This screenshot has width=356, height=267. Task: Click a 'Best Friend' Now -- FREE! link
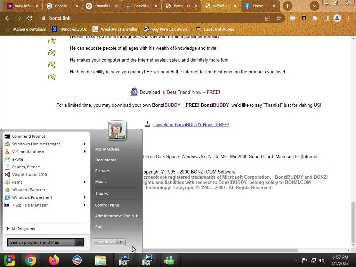[191, 92]
